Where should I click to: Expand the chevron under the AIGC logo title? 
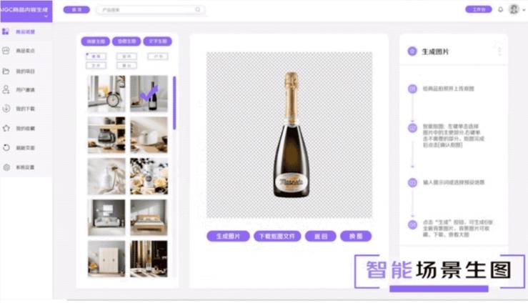pos(46,16)
